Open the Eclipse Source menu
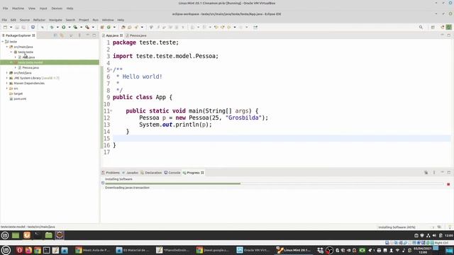This screenshot has width=454, height=255. [25, 20]
